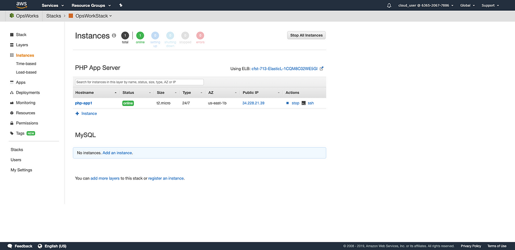Open the notifications bell
This screenshot has height=250, width=515.
click(389, 6)
